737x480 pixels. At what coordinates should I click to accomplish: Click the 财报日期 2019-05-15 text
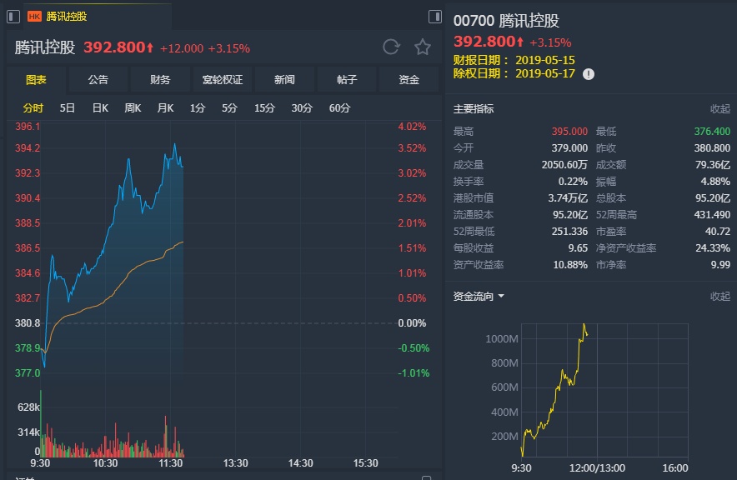[514, 60]
